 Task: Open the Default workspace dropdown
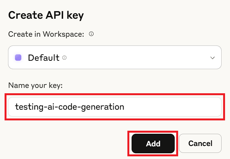[114, 58]
